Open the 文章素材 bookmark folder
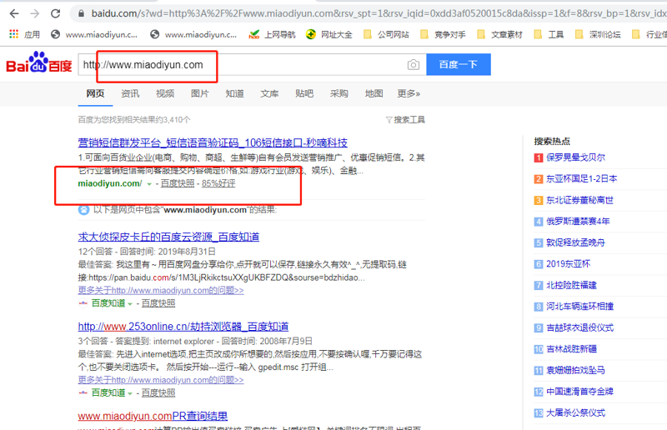Screen dimensions: 667x430 click(499, 34)
